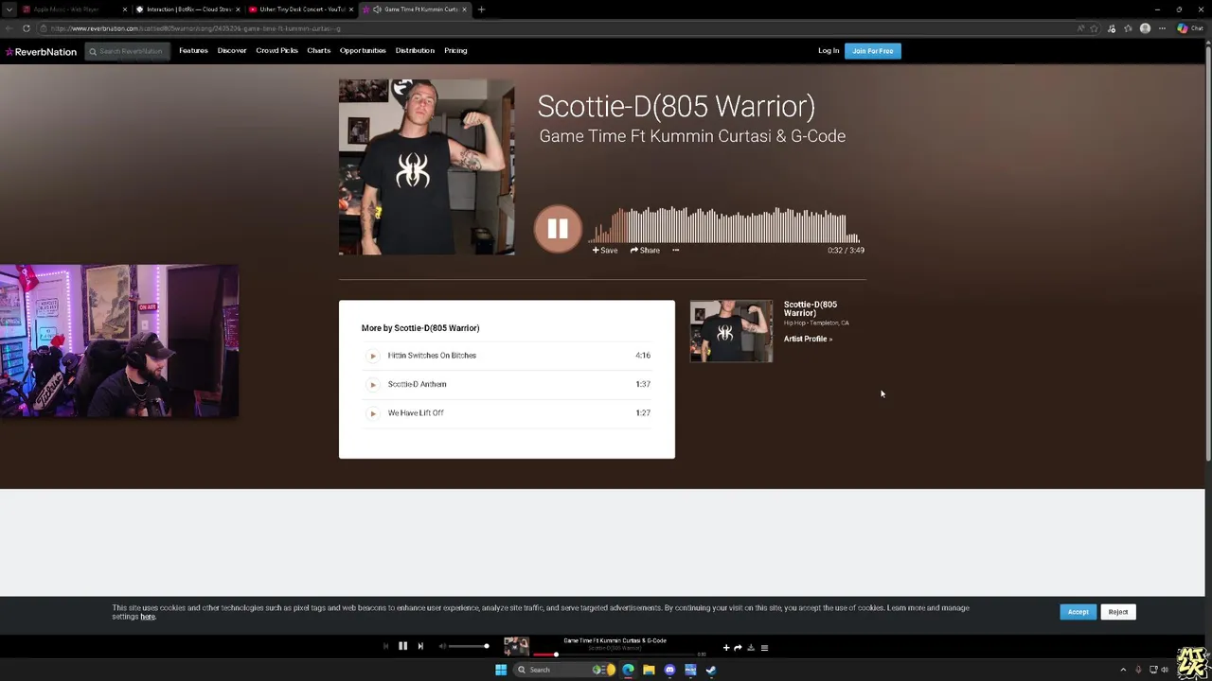
Task: Open the Crowd Picks menu
Action: (276, 51)
